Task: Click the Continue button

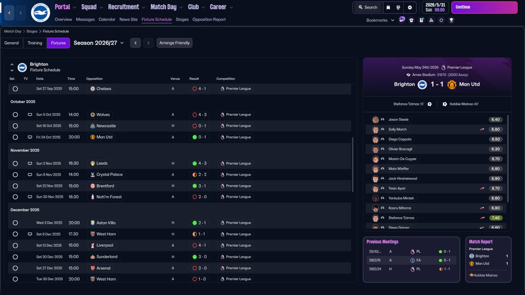Action: pyautogui.click(x=484, y=7)
